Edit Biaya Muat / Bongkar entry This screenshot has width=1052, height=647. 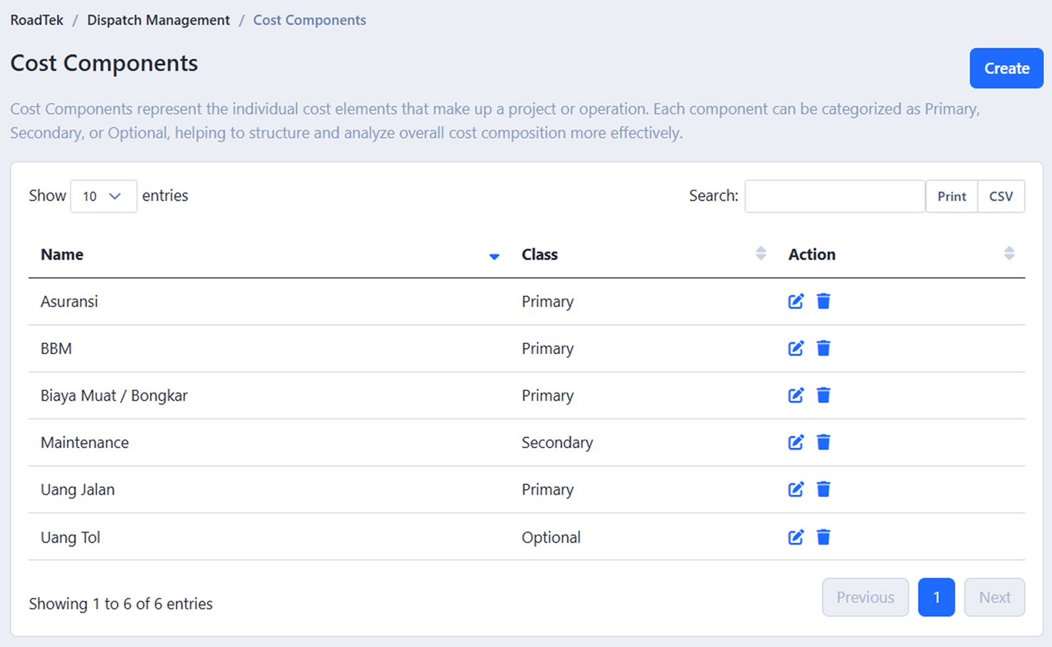[x=796, y=395]
